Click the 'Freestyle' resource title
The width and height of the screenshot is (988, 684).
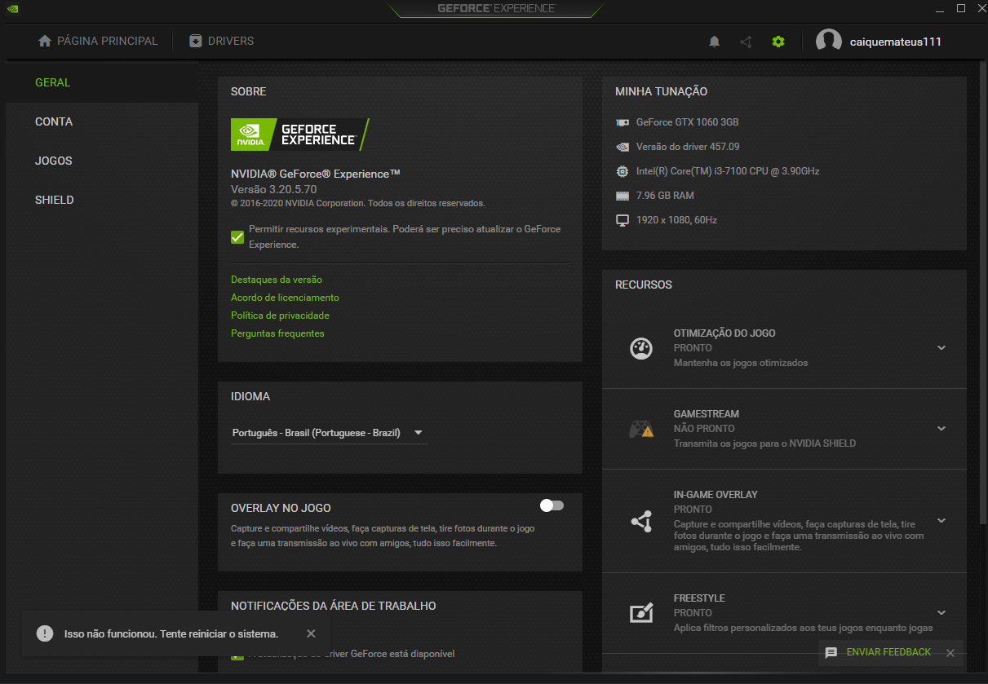point(699,598)
